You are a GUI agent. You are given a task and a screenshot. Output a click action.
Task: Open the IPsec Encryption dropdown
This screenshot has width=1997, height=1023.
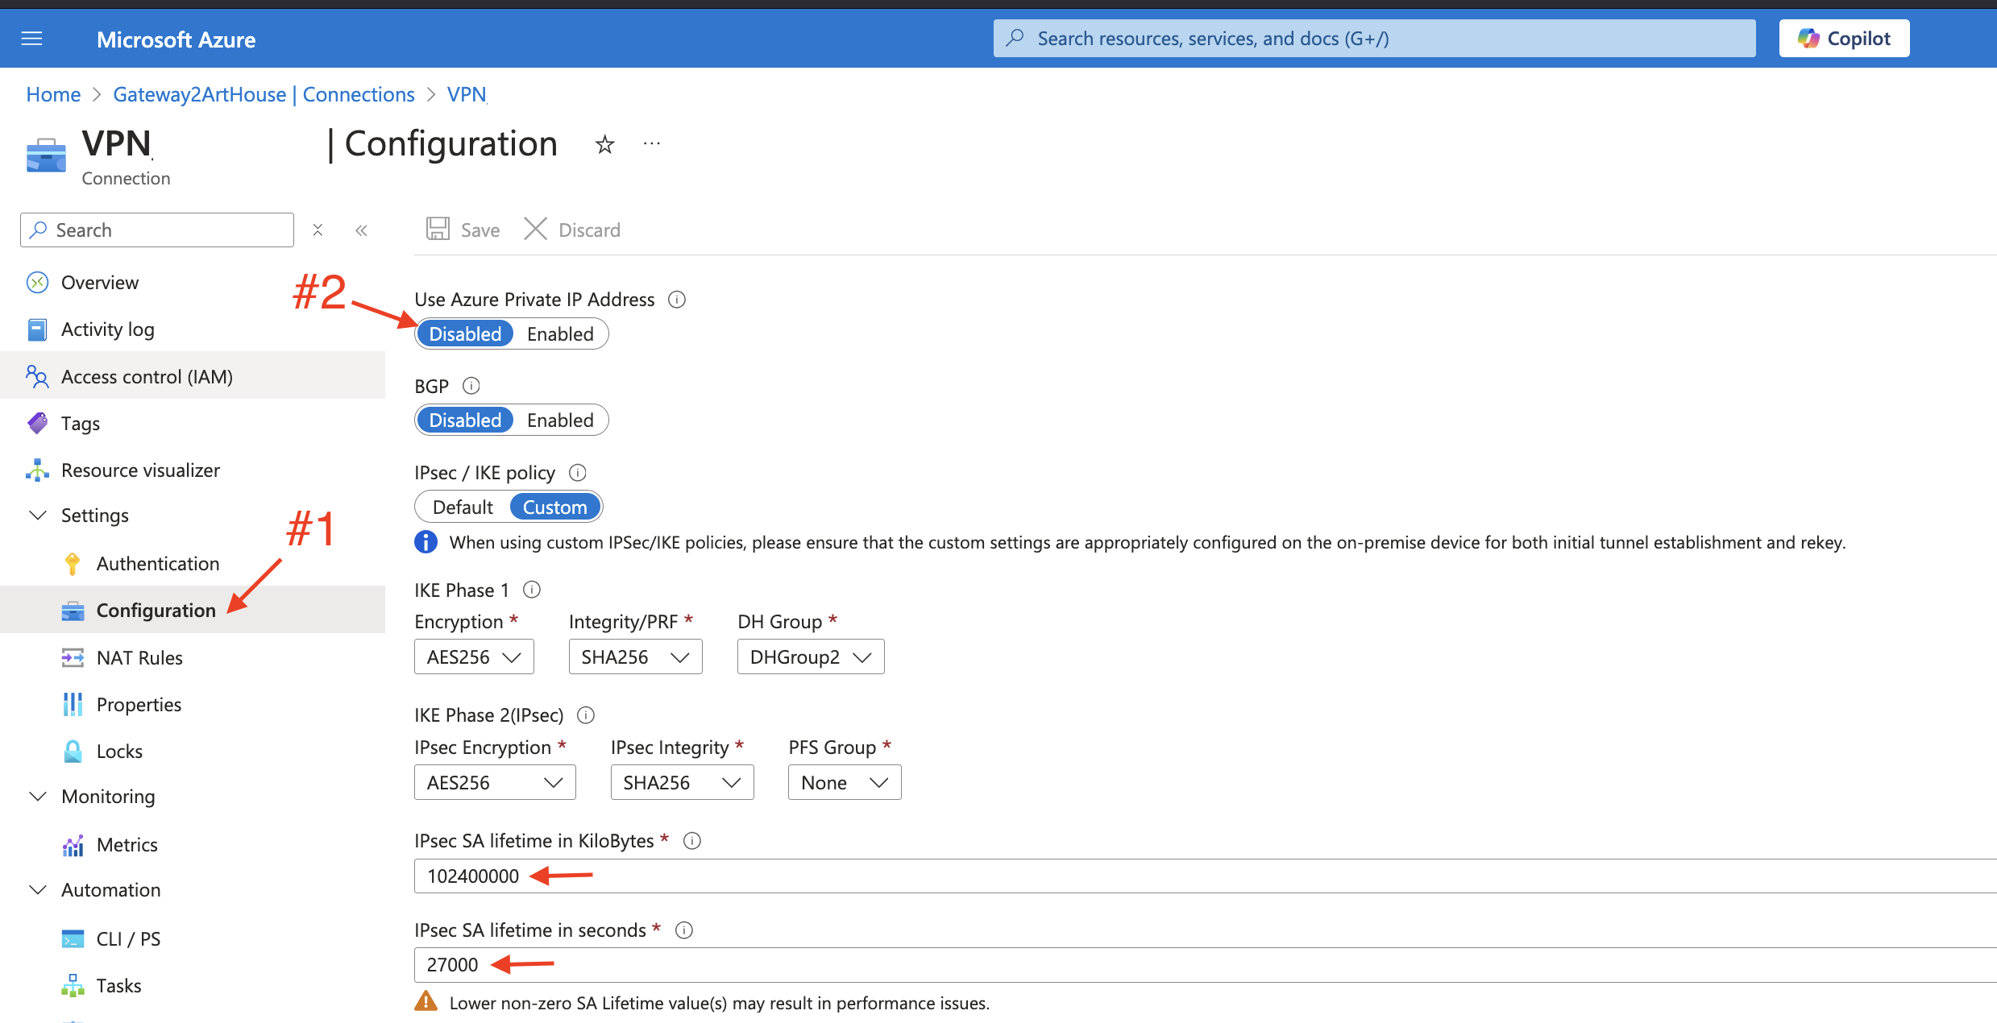[x=495, y=783]
